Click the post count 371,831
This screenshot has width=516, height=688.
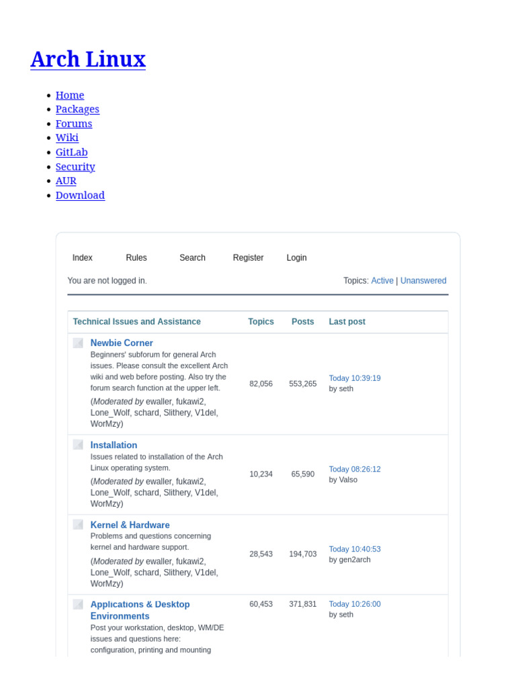pos(303,604)
